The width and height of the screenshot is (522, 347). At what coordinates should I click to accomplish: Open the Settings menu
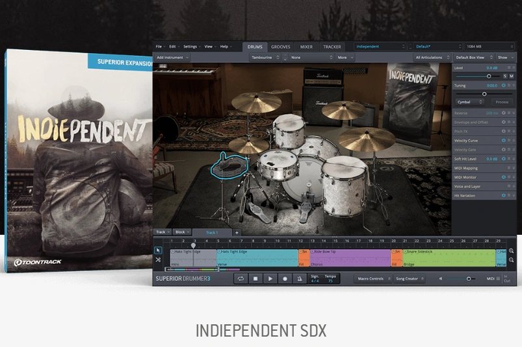[x=191, y=47]
